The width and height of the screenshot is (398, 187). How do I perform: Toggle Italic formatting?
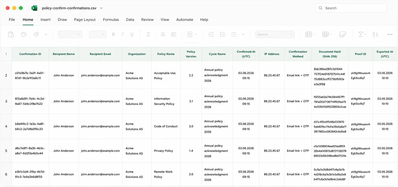122,34
